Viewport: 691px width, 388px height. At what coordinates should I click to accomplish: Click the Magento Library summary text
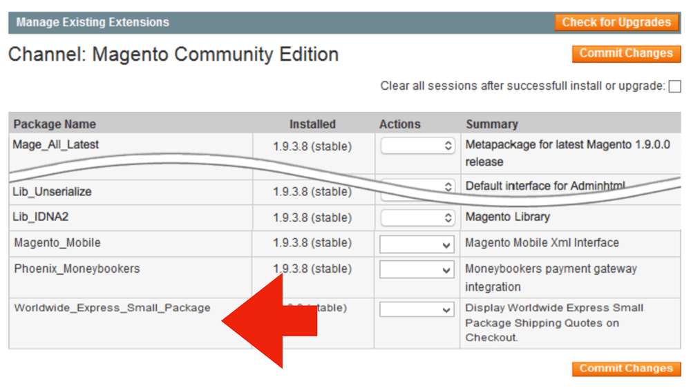[x=508, y=217]
